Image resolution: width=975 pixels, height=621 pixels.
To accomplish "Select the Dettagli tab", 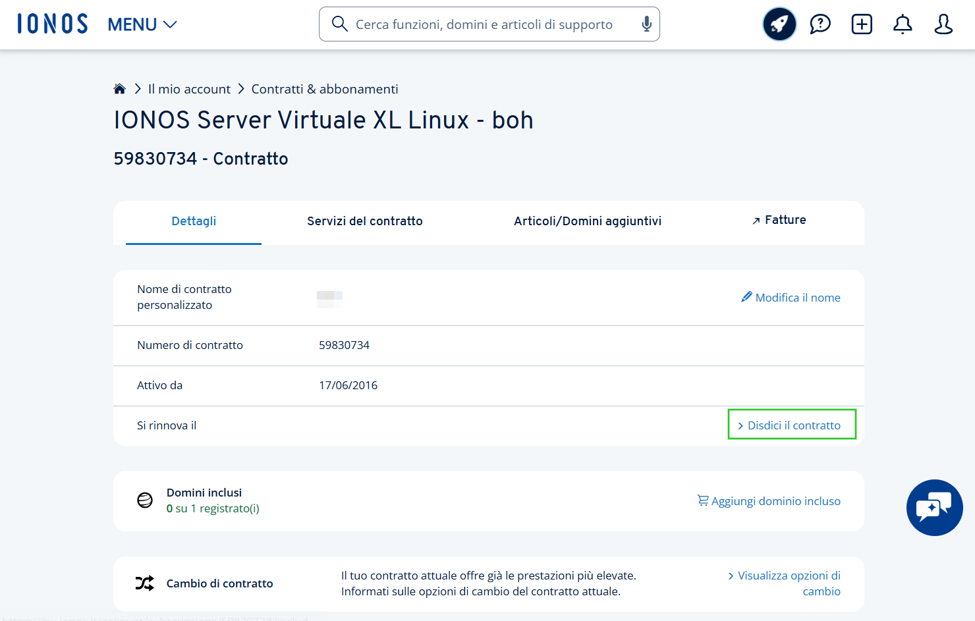I will coord(194,221).
